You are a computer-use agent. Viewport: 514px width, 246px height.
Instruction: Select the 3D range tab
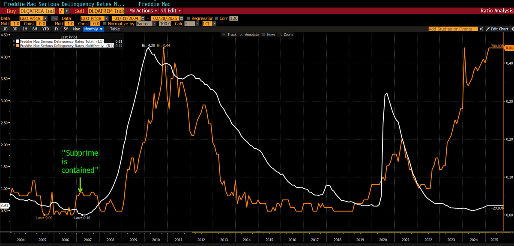(15, 29)
